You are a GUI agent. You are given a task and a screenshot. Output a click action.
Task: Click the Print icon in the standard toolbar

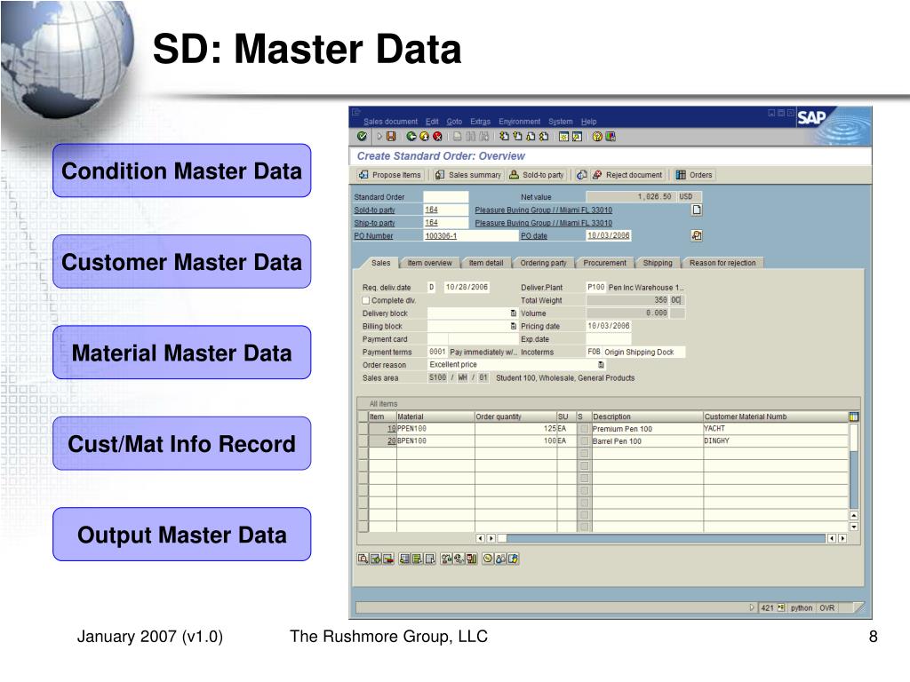click(457, 136)
